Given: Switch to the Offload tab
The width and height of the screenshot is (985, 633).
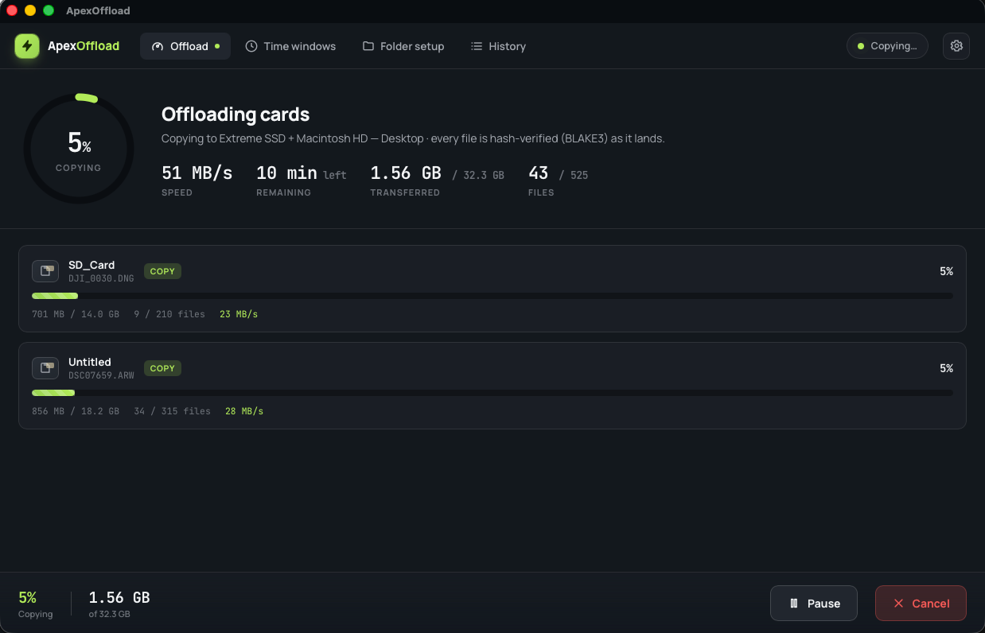Looking at the screenshot, I should [185, 46].
